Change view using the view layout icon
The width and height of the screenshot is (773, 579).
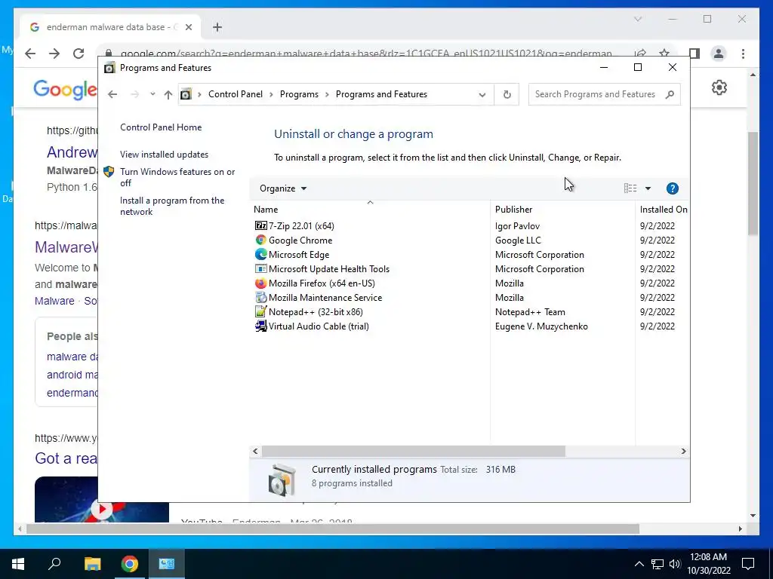tap(630, 188)
